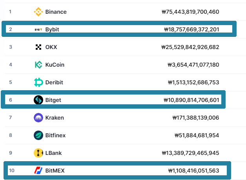Image resolution: width=246 pixels, height=180 pixels.
Task: Select the OKX exchange icon
Action: (38, 47)
